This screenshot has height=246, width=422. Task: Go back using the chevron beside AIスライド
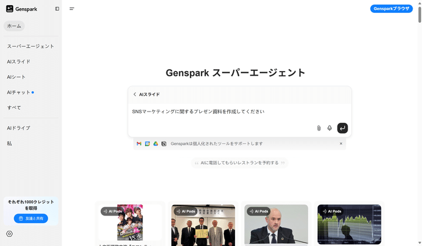135,95
